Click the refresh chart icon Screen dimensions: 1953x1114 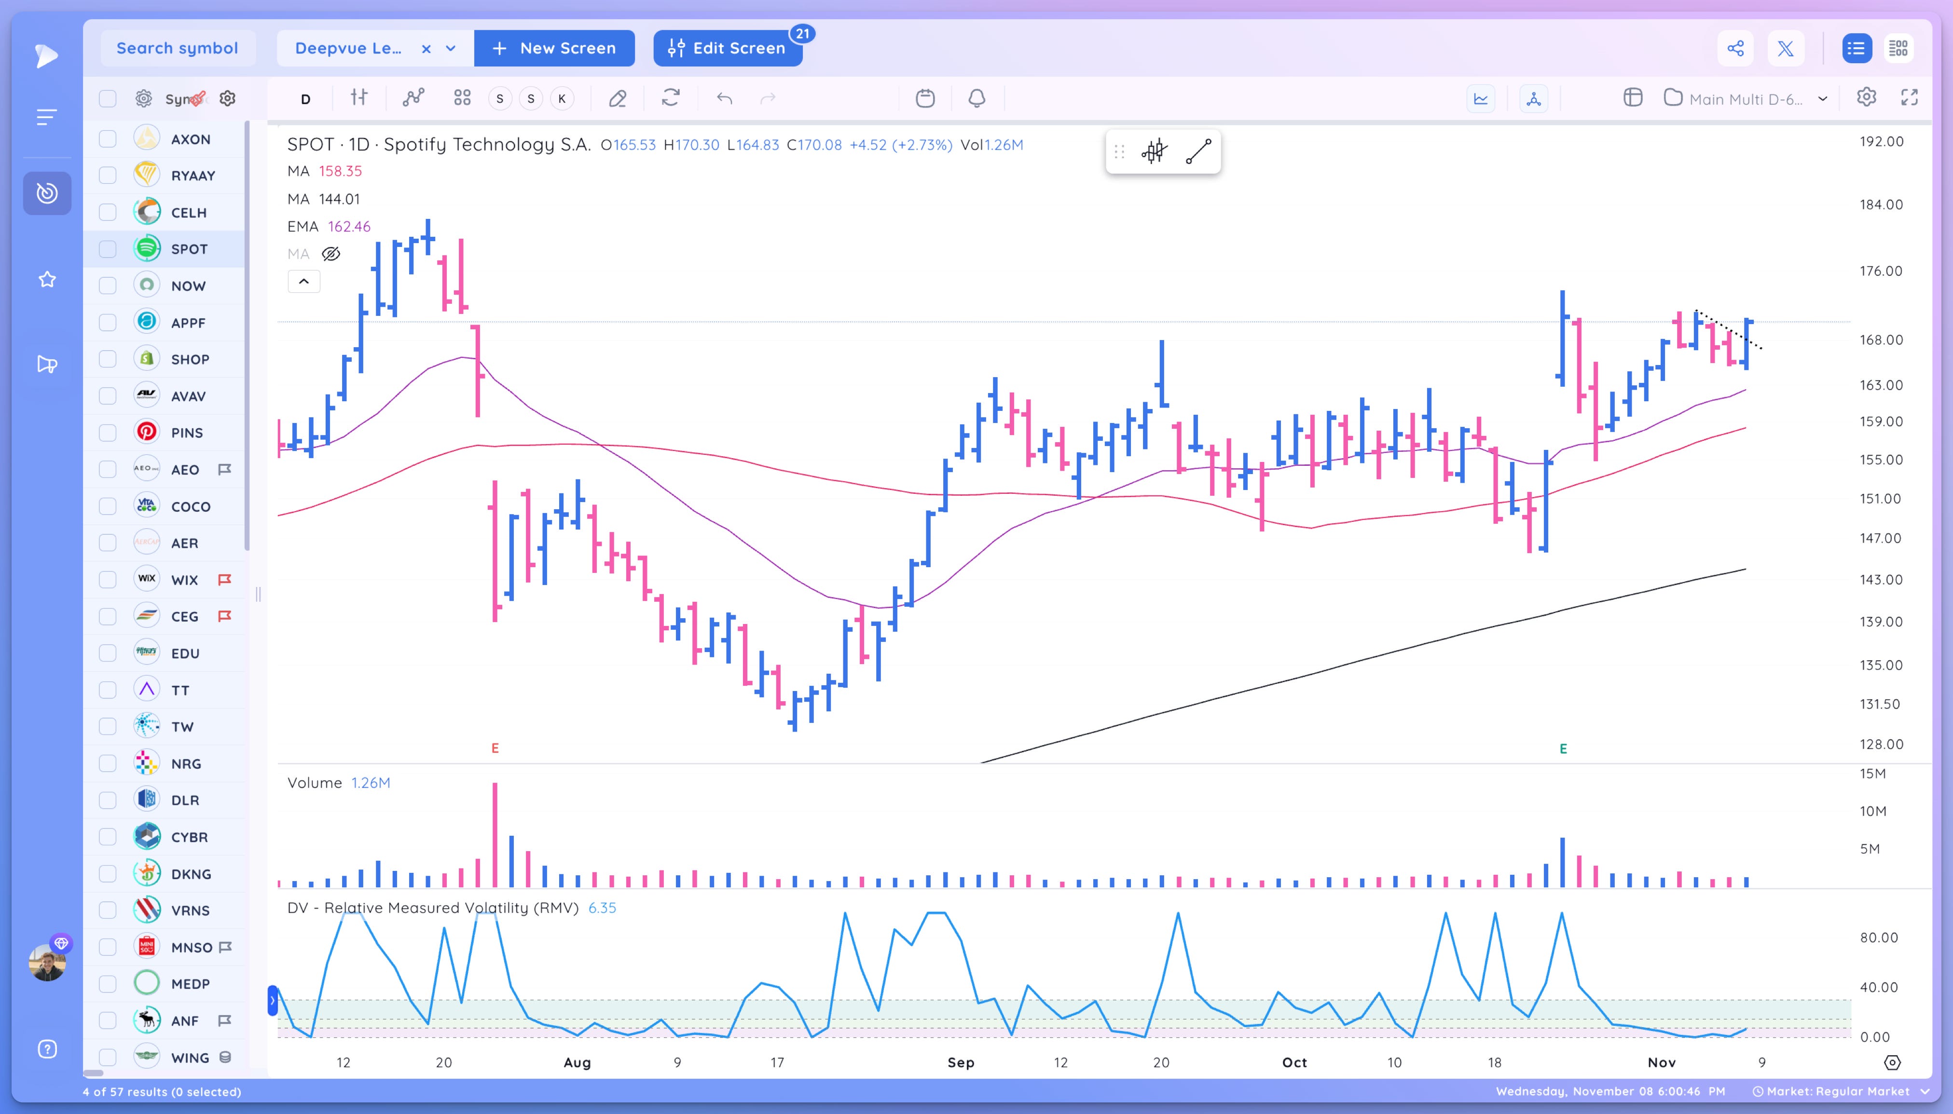click(671, 98)
